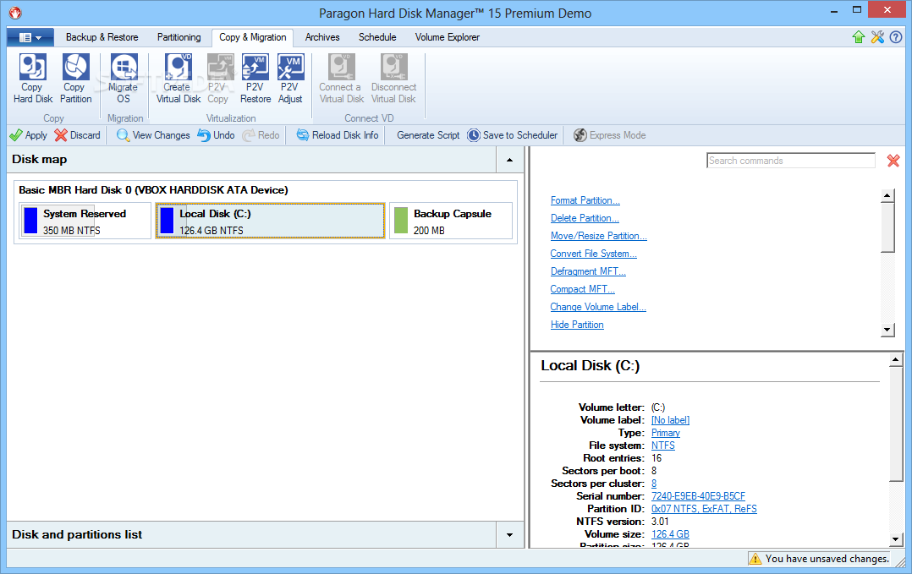Select the System Reserved partition
912x574 pixels.
coord(85,221)
